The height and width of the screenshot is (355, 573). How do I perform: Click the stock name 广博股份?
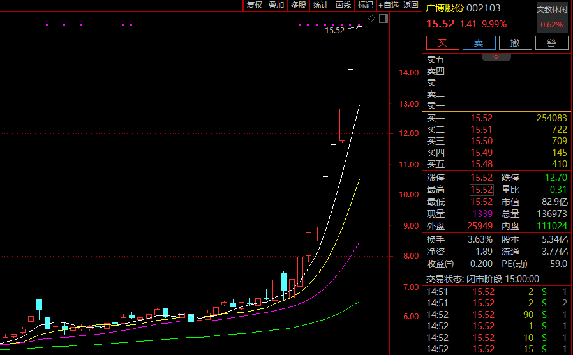pos(445,8)
